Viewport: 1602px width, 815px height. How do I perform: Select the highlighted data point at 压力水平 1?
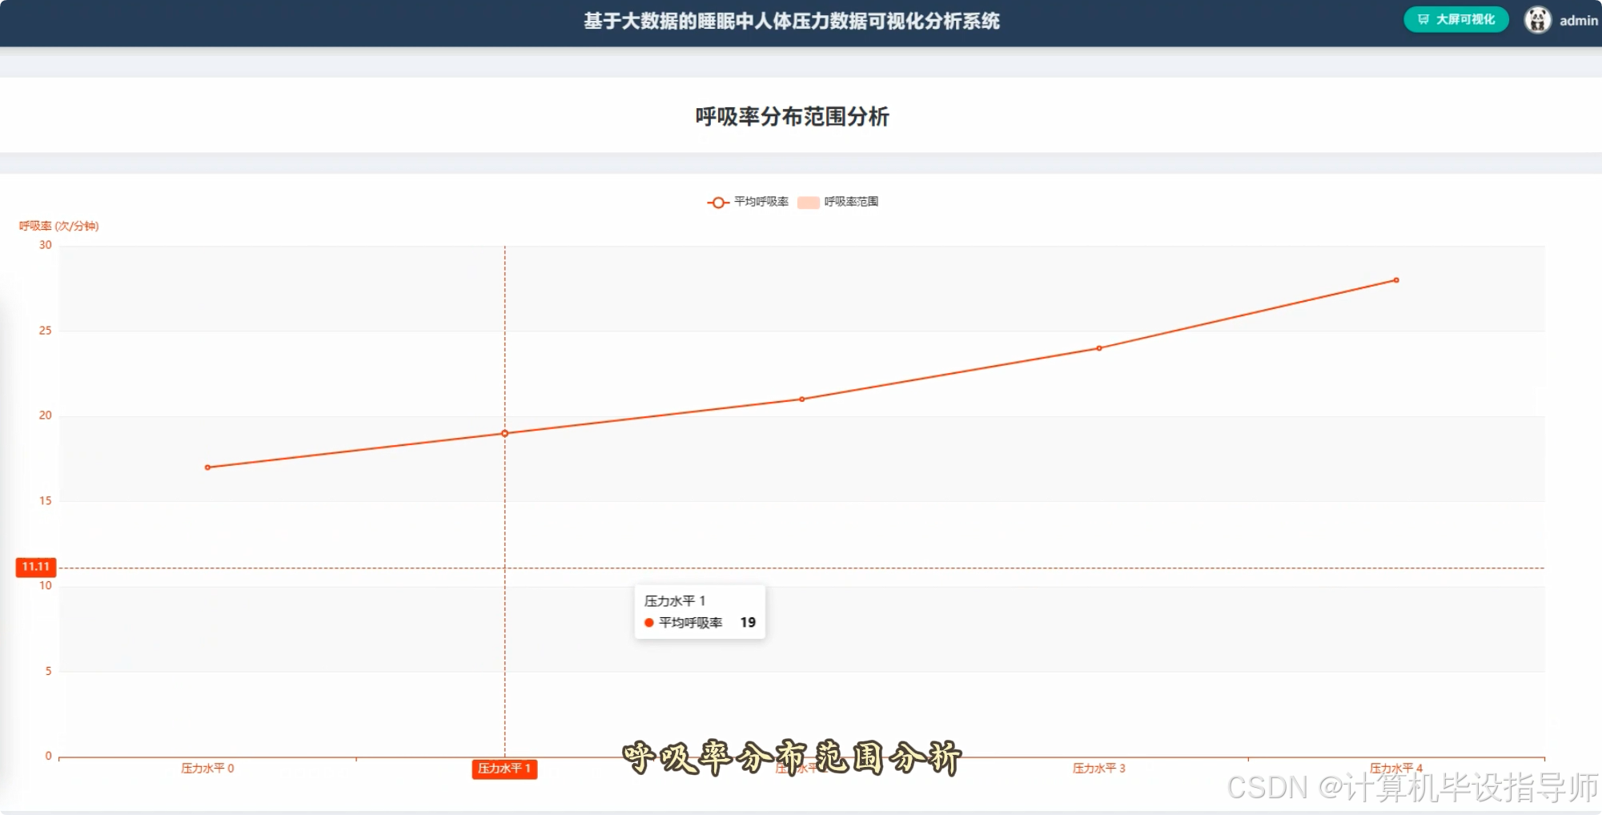click(504, 433)
